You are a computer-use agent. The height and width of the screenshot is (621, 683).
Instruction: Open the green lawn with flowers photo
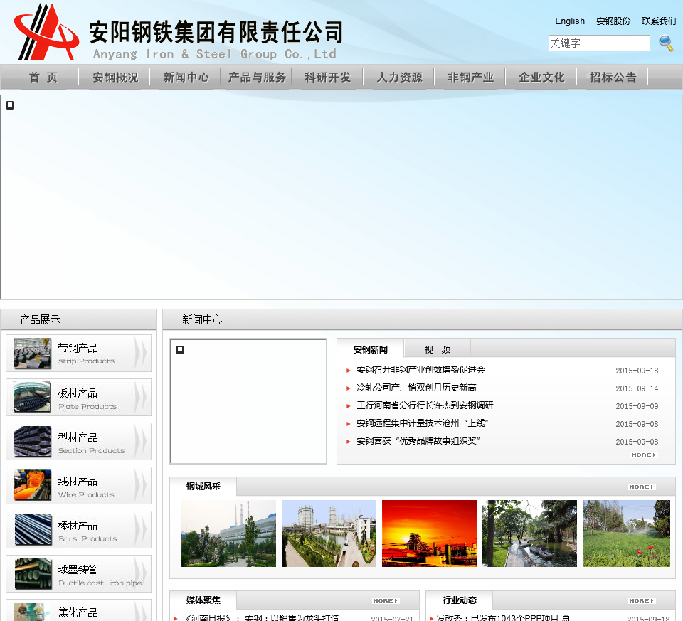[x=626, y=534]
